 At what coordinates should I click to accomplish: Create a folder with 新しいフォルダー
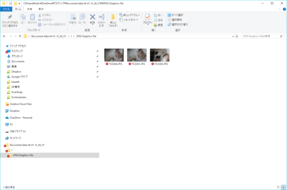(113, 21)
